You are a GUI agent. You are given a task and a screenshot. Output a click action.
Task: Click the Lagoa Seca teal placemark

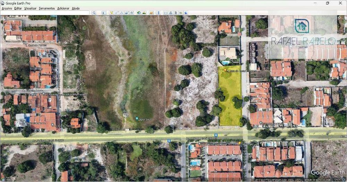pyautogui.click(x=137, y=119)
